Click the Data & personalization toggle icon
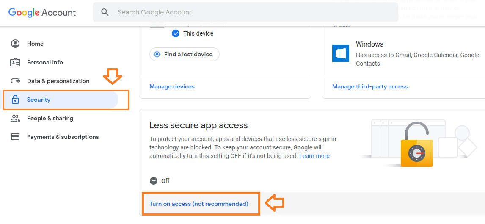 click(x=15, y=81)
